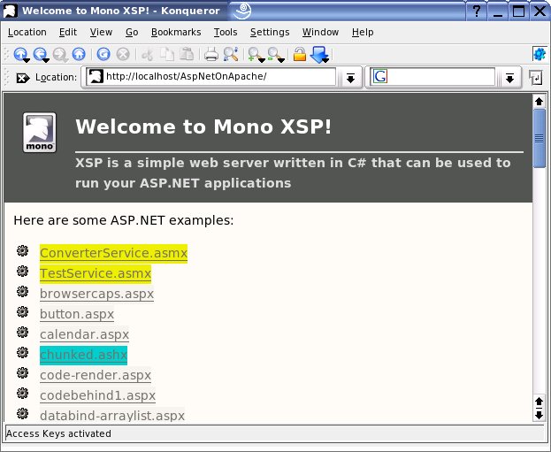Open the codebehind1.aspx link

coord(97,395)
